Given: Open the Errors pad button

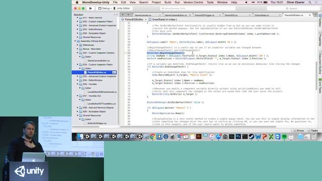Looking at the screenshot, I should [x=299, y=131].
